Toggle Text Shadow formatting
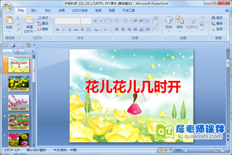Viewport: 232px width, 155px height. coord(82,30)
